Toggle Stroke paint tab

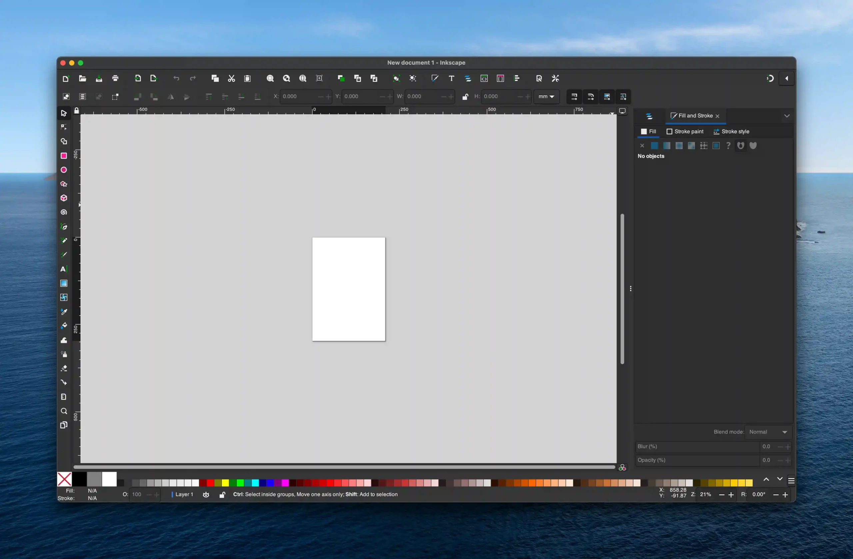685,131
